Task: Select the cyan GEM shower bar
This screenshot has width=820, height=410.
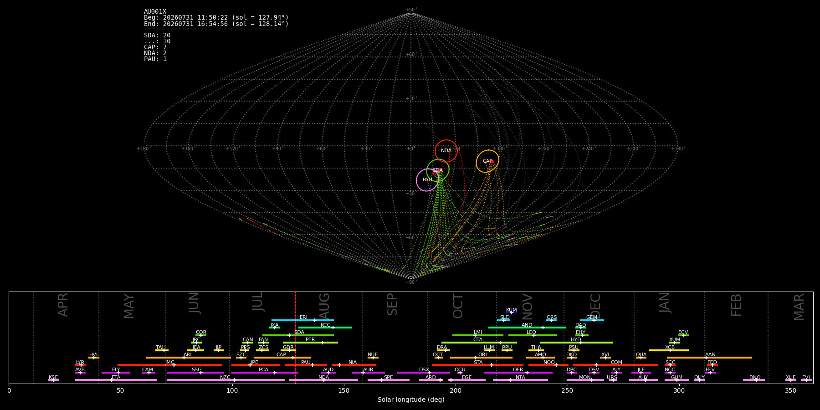Action: (592, 320)
